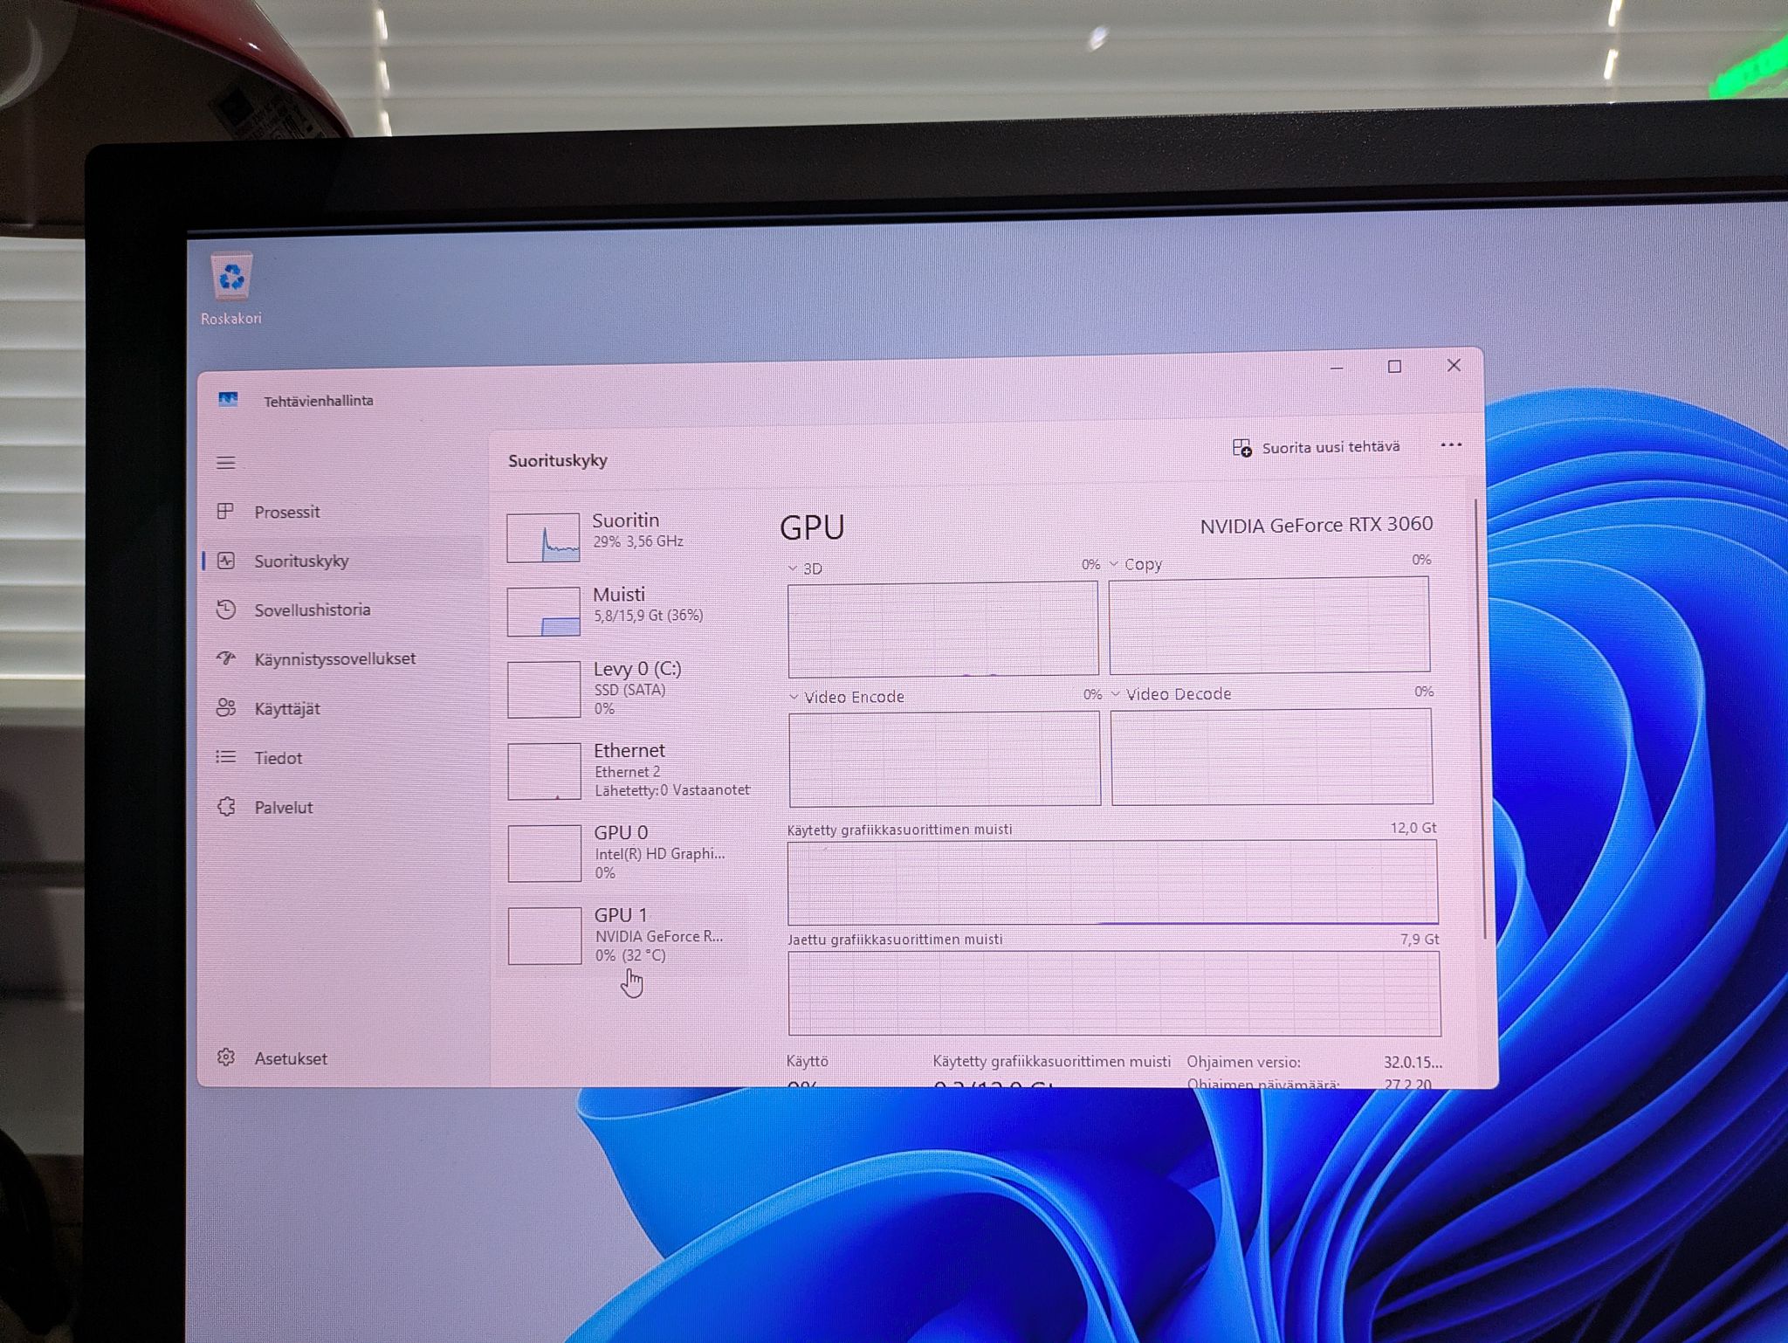Click the graph under Käytetty grafiikkasuorittimen muisti
Viewport: 1788px width, 1343px height.
(1113, 882)
